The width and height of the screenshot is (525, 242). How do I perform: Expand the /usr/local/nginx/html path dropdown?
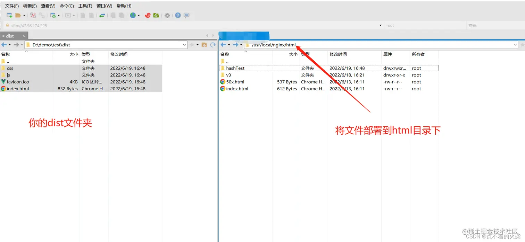click(x=515, y=45)
